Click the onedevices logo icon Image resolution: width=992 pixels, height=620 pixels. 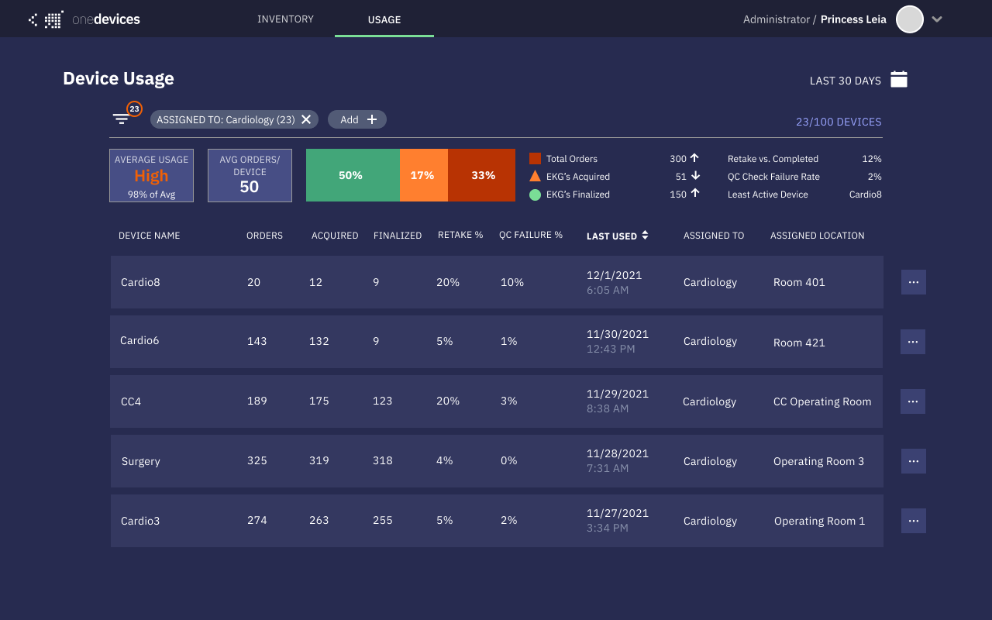click(46, 19)
